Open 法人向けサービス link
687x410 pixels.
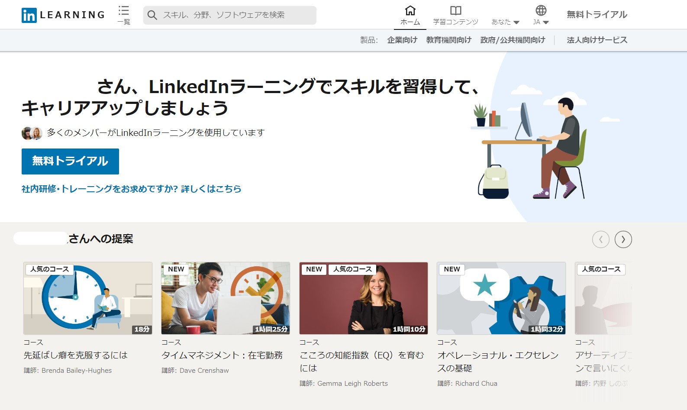597,40
